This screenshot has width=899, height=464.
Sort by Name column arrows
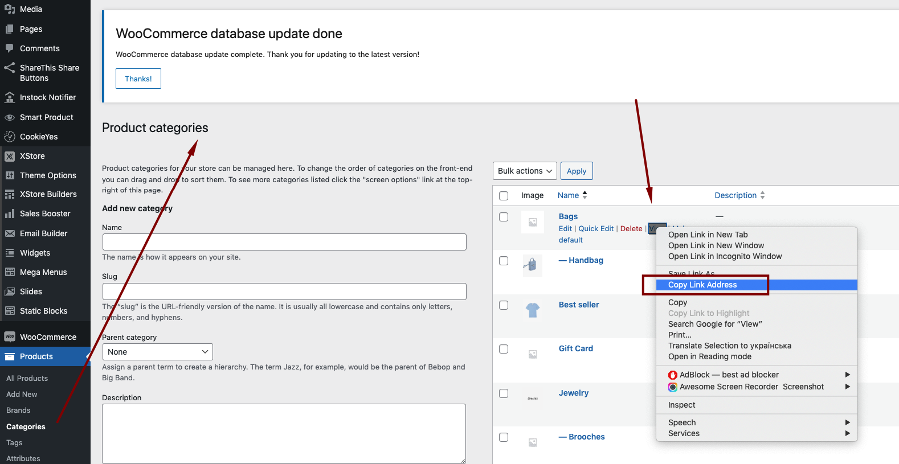tap(585, 195)
